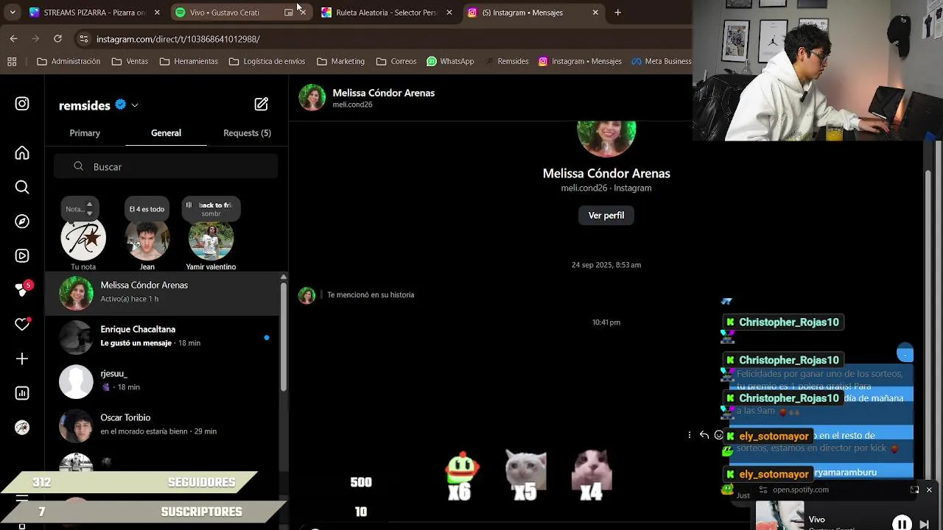The height and width of the screenshot is (530, 943).
Task: Switch to the General tab
Action: click(x=166, y=133)
